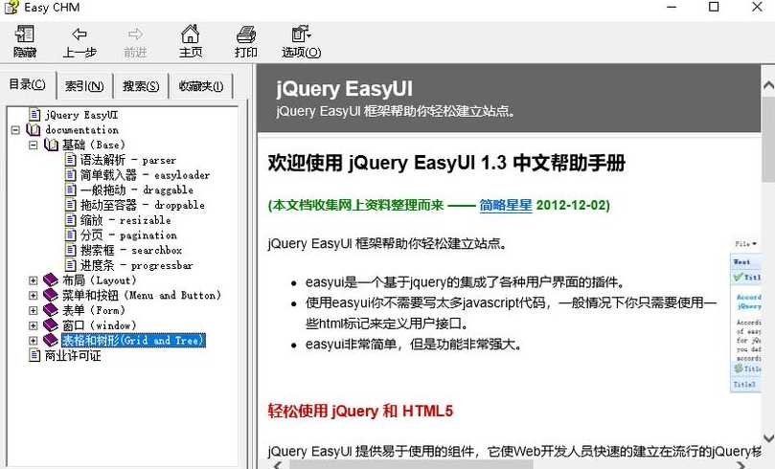Expand the 菜单和按钮 (Menu and Button) node
Screen dimensions: 775x469
pyautogui.click(x=34, y=295)
